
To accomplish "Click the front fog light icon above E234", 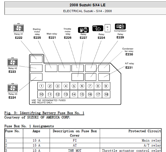I will tap(98, 28).
